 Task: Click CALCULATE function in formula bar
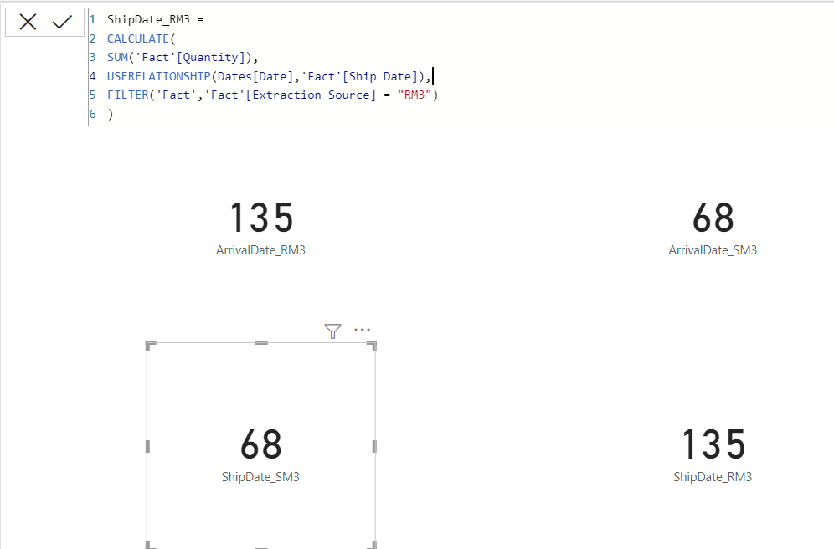tap(138, 38)
